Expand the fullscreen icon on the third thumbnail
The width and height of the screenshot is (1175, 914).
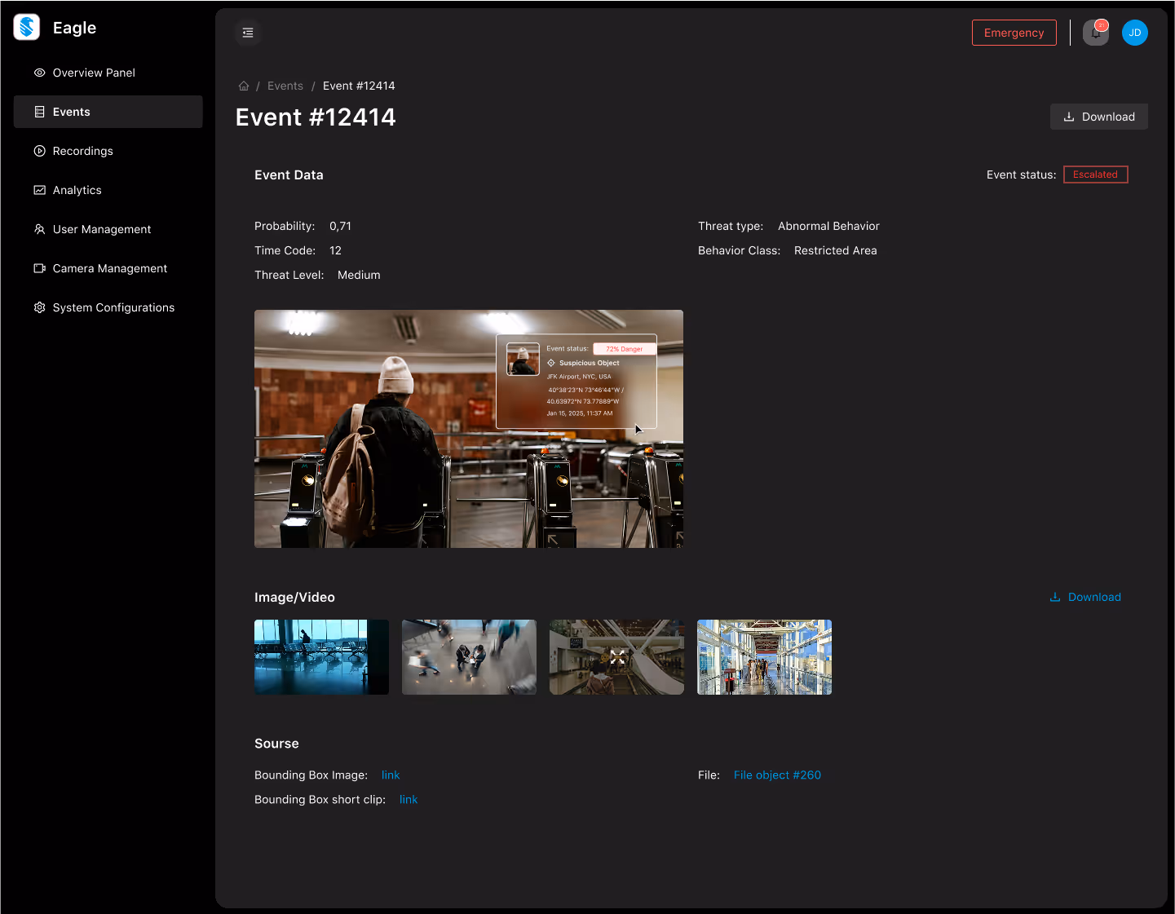pos(616,656)
